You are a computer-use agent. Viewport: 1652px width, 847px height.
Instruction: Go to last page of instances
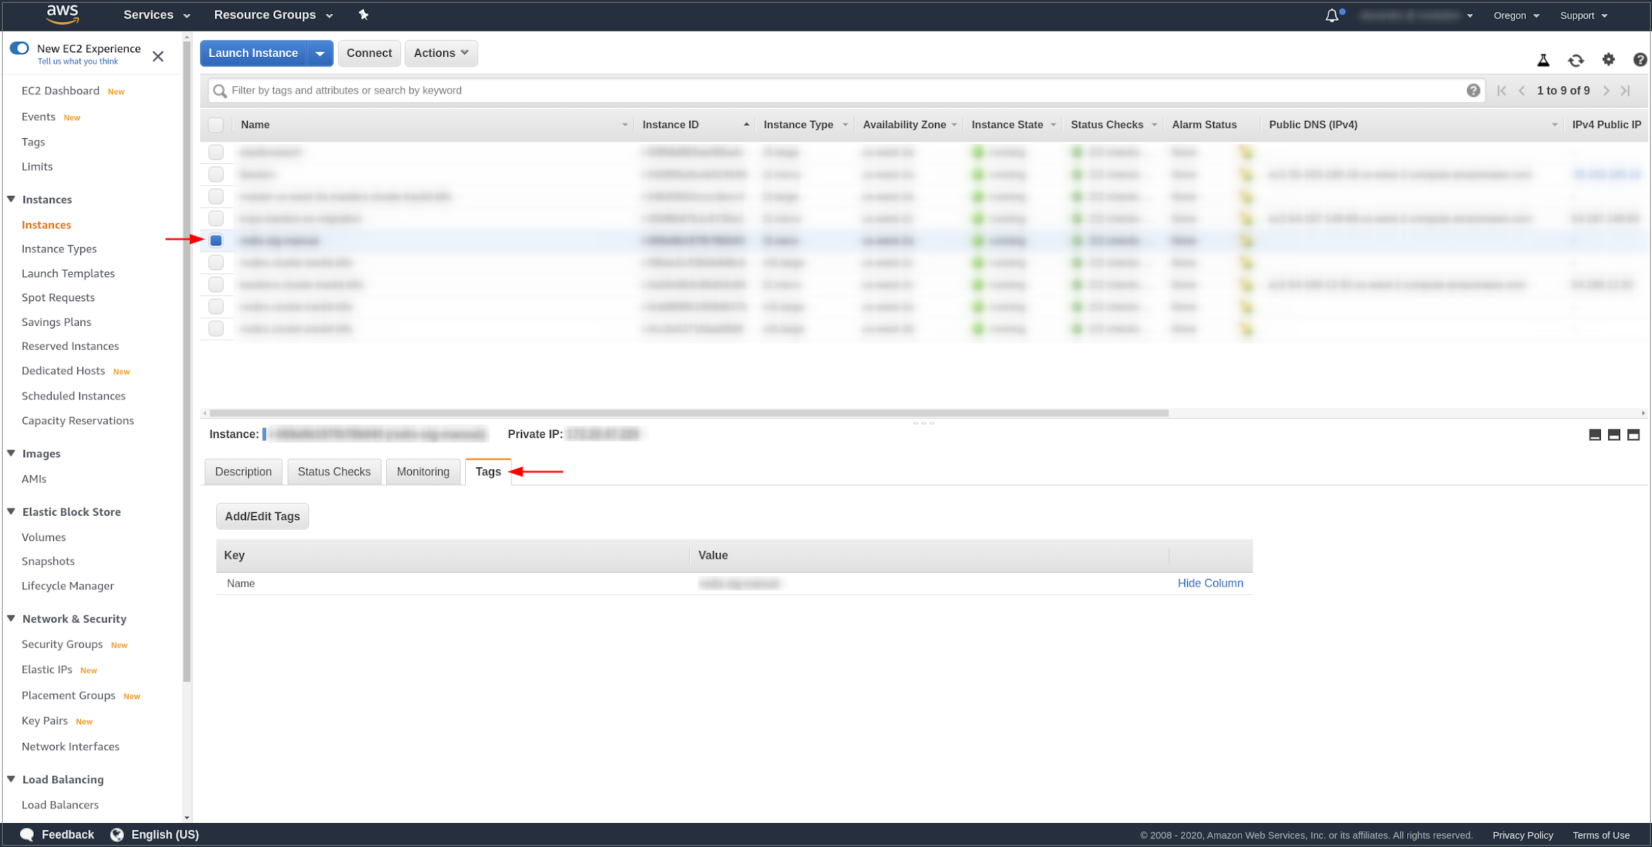(x=1625, y=91)
